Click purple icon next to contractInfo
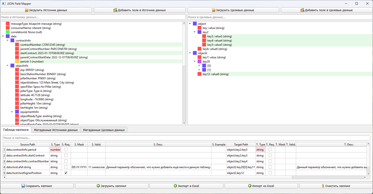Viewport: 373px width, 194px height. pyautogui.click(x=12, y=40)
